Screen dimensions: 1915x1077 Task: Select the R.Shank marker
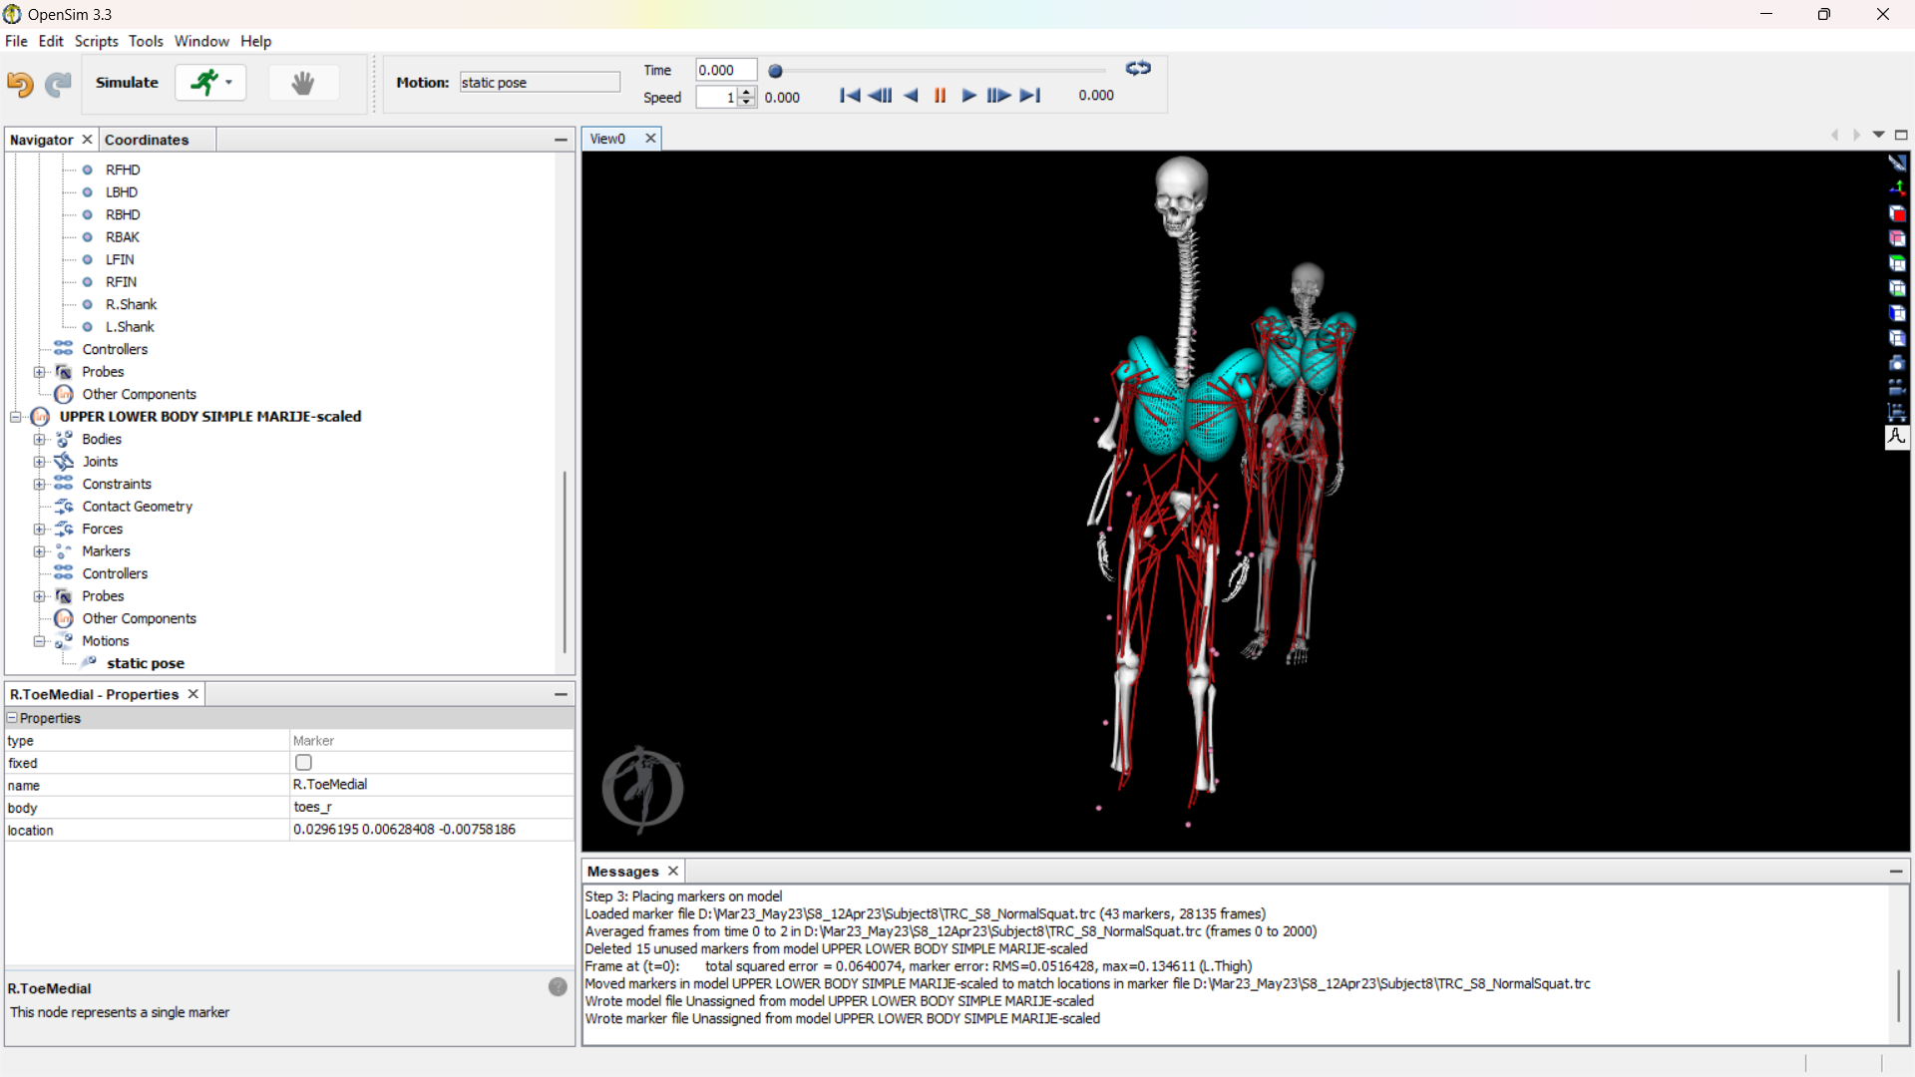pos(131,304)
